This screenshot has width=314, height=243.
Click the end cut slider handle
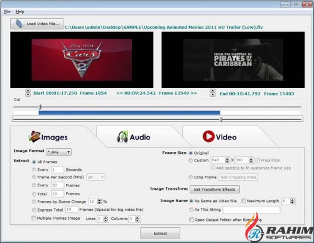pos(220,119)
